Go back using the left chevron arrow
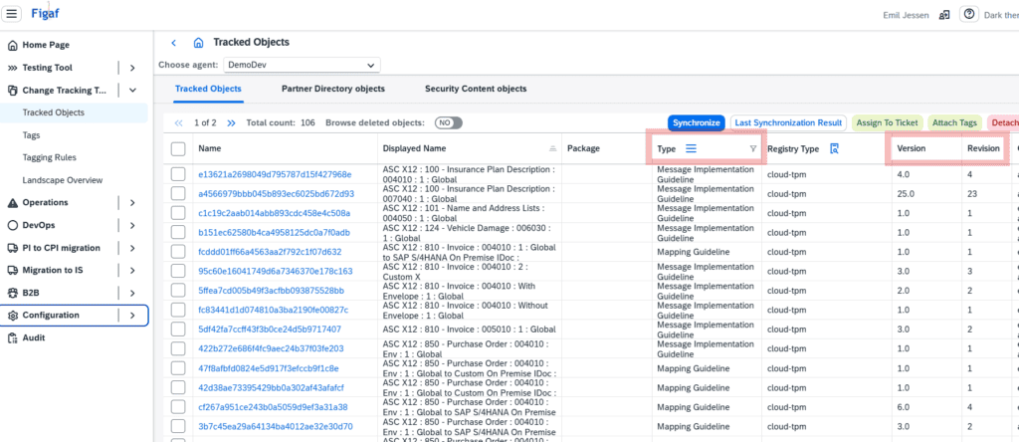 [173, 43]
